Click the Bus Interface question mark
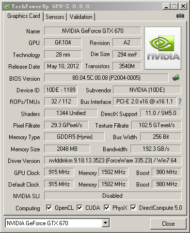This screenshot has height=233, width=190. click(x=180, y=102)
